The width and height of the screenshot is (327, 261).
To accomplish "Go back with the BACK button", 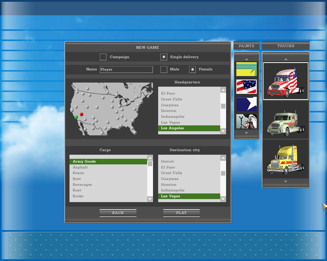I will click(x=118, y=213).
